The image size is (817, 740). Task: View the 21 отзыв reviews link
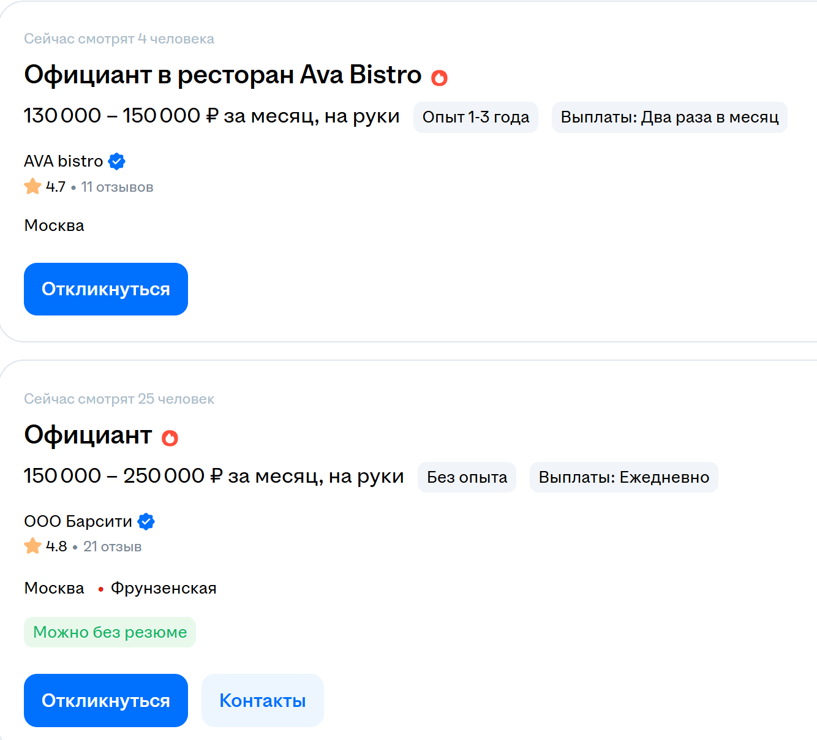coord(113,546)
